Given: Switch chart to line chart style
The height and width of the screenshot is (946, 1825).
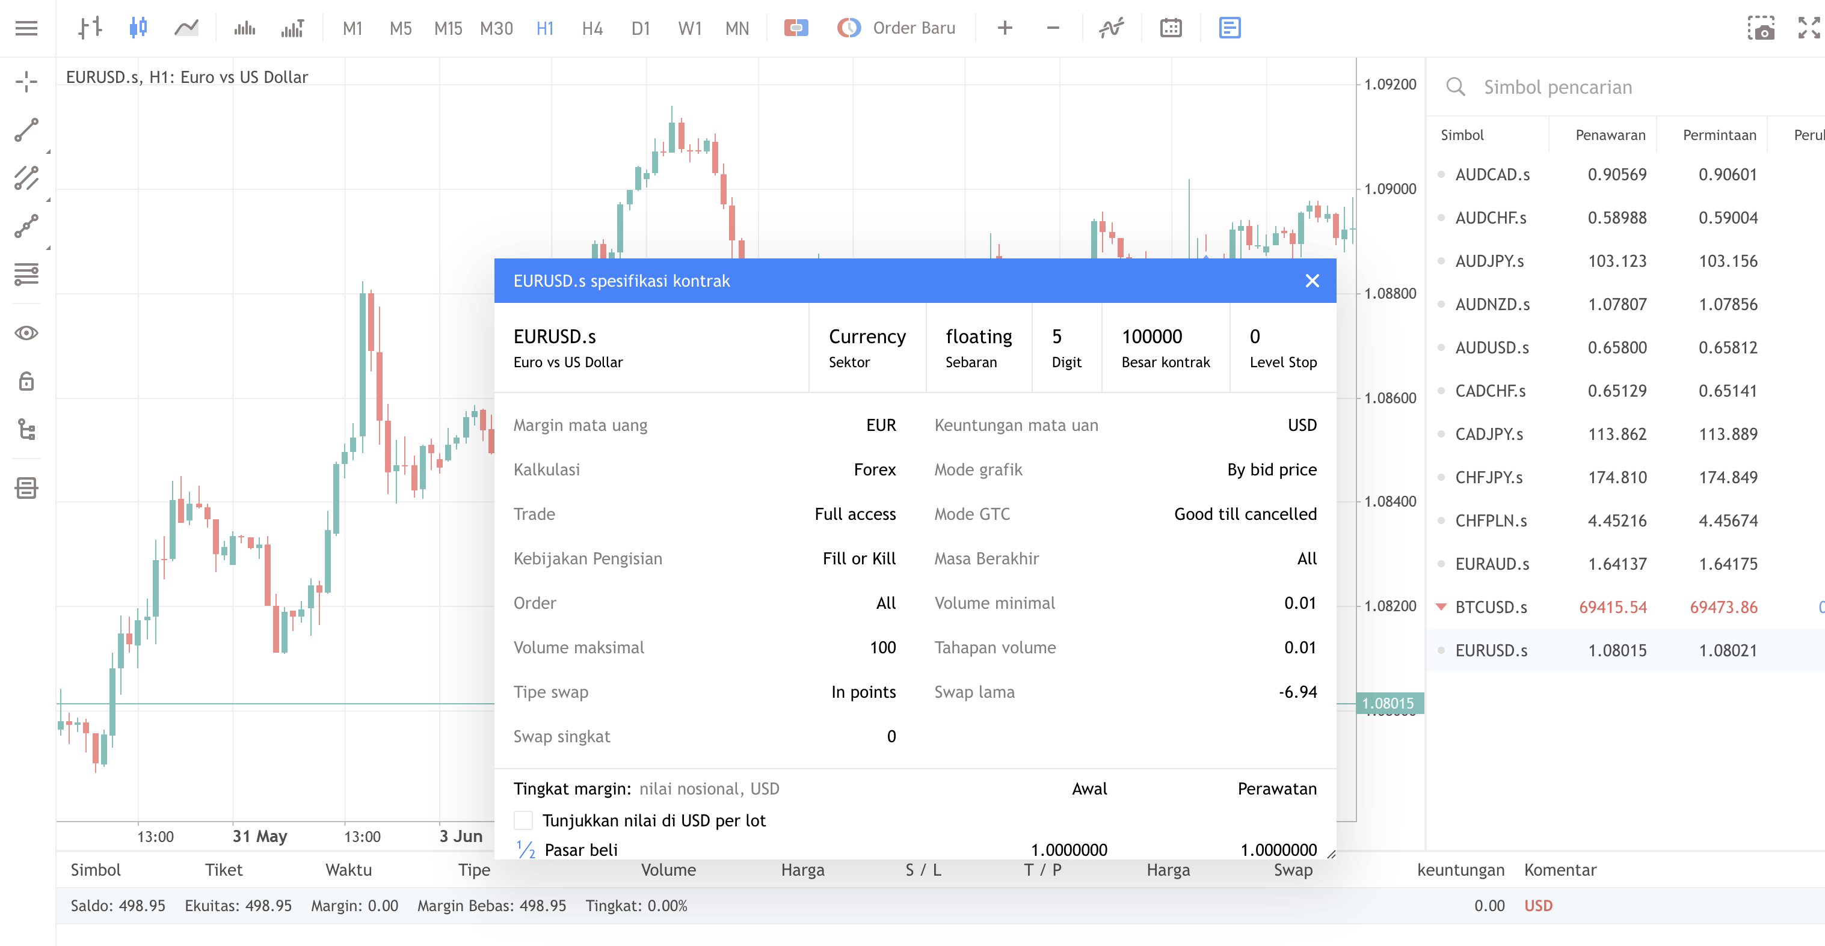Looking at the screenshot, I should tap(186, 28).
